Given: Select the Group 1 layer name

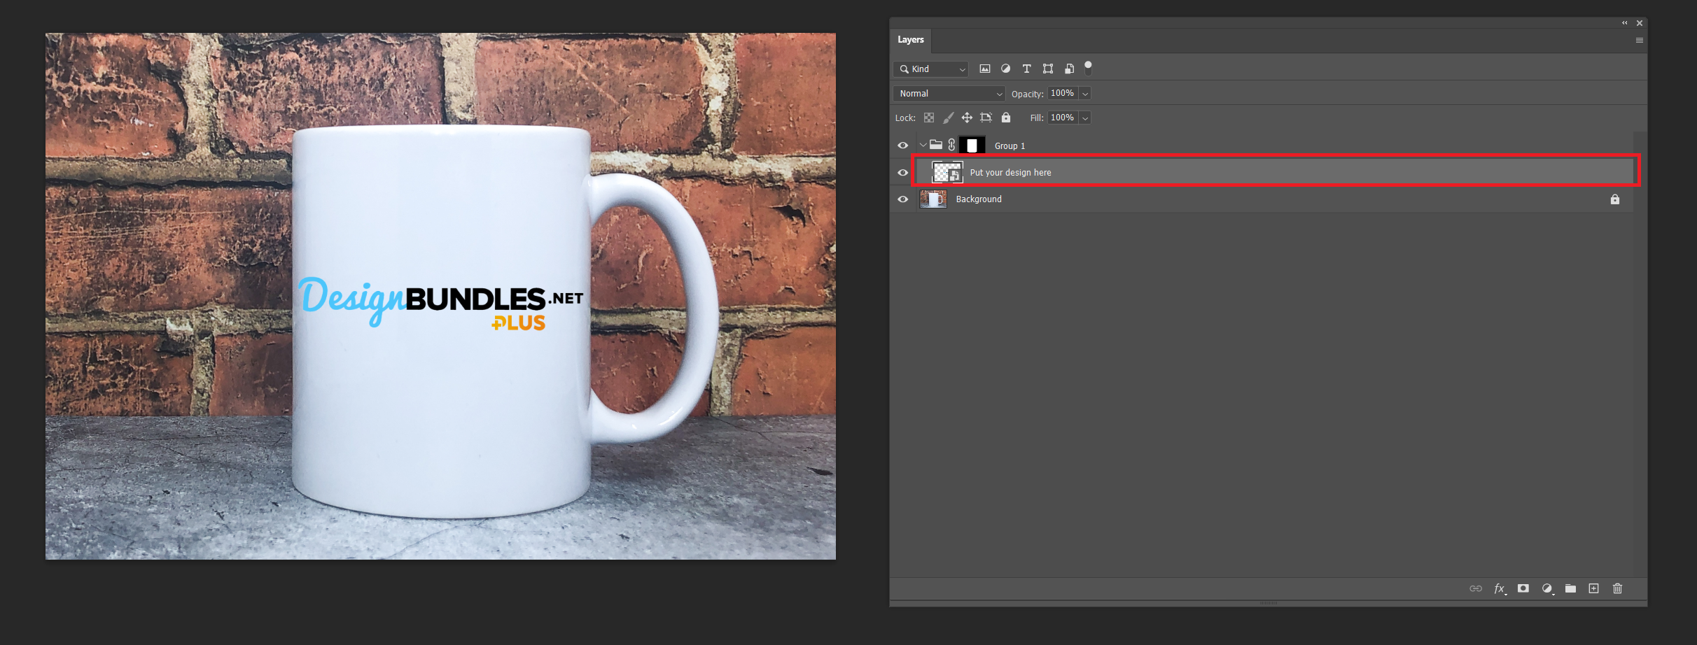Looking at the screenshot, I should [1010, 146].
